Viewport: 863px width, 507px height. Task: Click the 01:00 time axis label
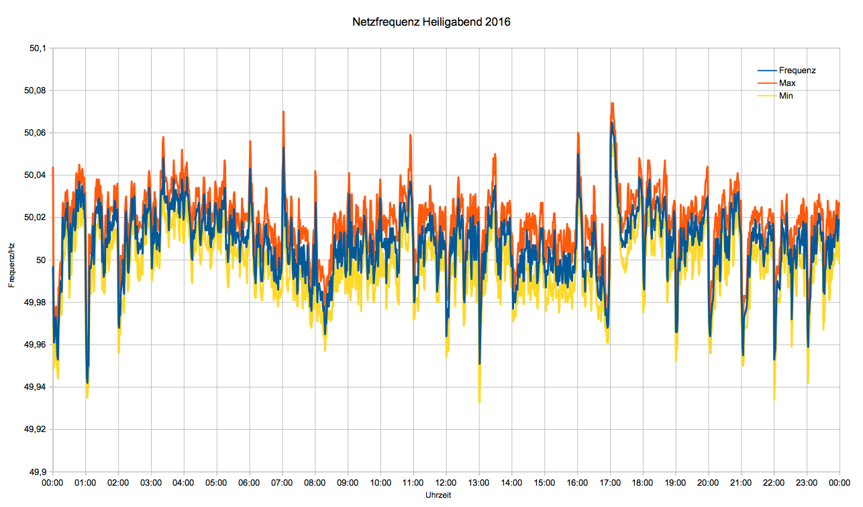pyautogui.click(x=85, y=482)
